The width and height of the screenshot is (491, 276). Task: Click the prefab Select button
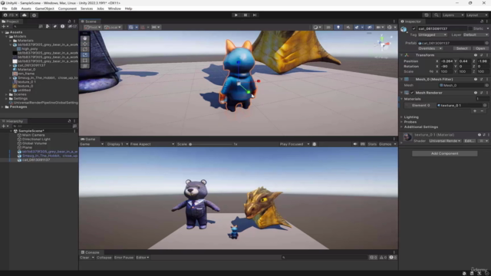point(462,48)
